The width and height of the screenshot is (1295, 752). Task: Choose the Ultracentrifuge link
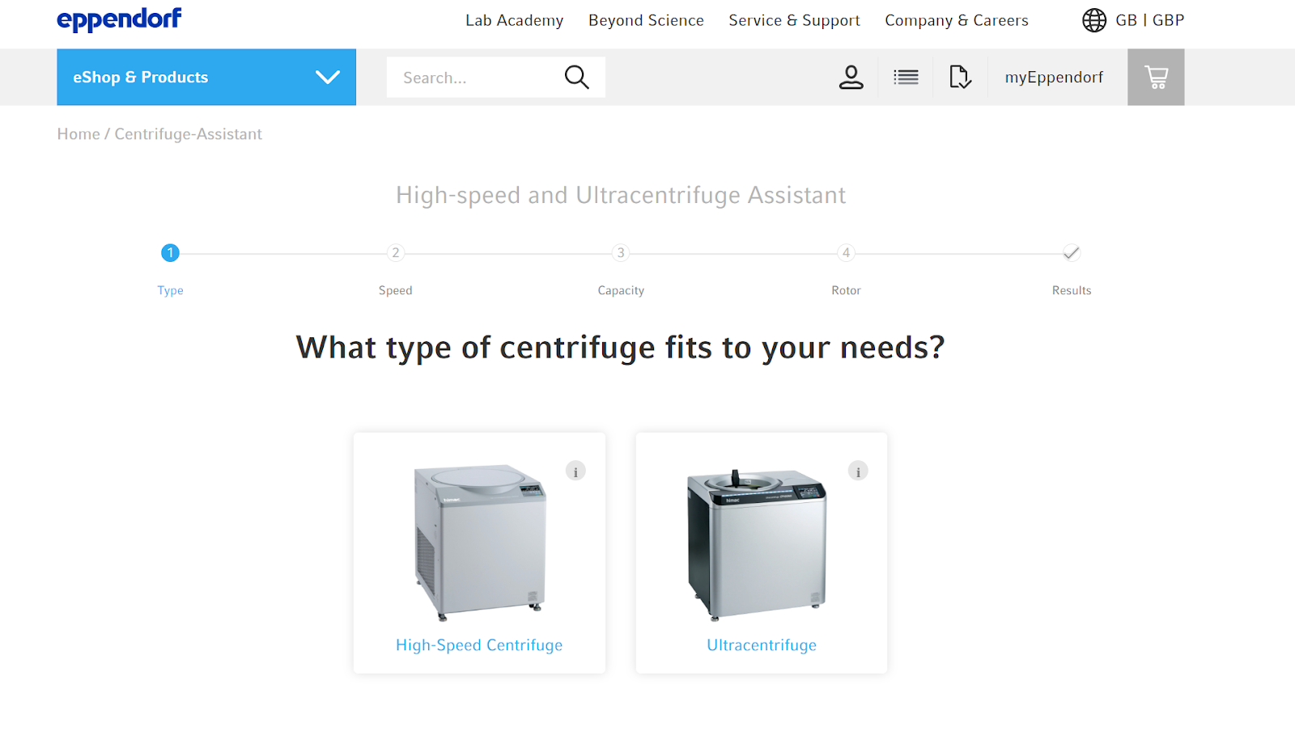(x=762, y=645)
